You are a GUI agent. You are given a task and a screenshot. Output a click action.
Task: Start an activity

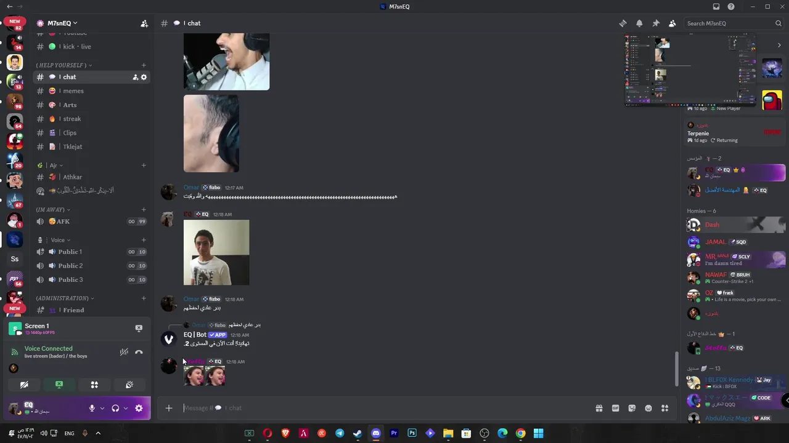(x=94, y=385)
